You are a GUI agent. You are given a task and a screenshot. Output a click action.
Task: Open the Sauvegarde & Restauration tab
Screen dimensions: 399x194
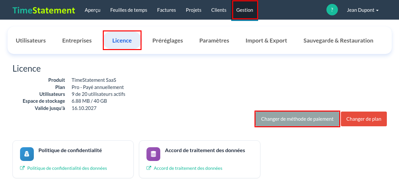tap(338, 41)
